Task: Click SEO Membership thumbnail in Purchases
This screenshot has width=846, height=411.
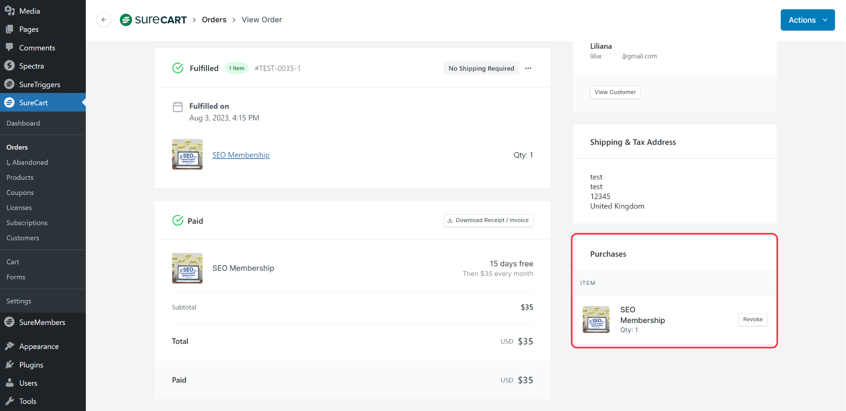Action: (x=596, y=319)
